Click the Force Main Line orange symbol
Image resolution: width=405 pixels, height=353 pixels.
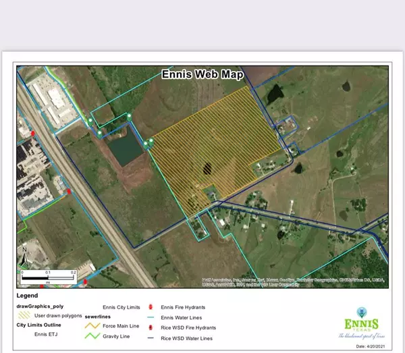pos(92,326)
